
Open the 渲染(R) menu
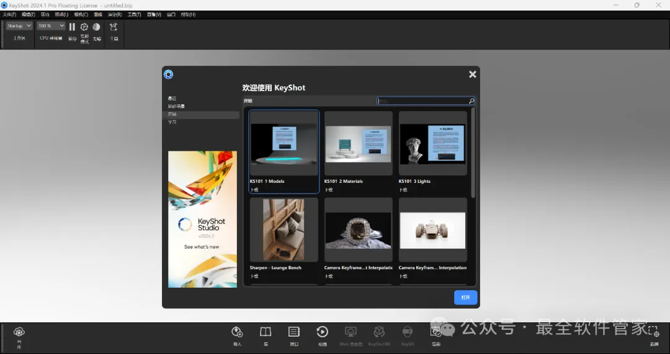tap(115, 14)
